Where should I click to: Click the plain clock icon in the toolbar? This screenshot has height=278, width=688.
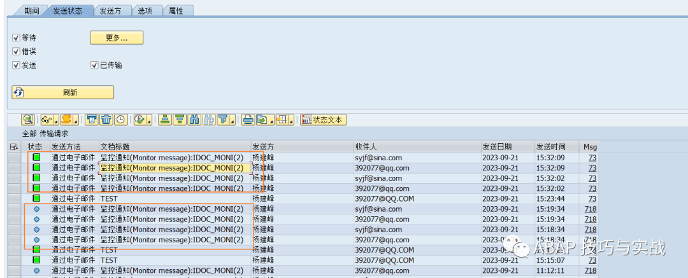pos(120,119)
